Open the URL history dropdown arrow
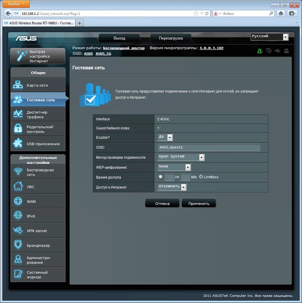 pos(202,13)
